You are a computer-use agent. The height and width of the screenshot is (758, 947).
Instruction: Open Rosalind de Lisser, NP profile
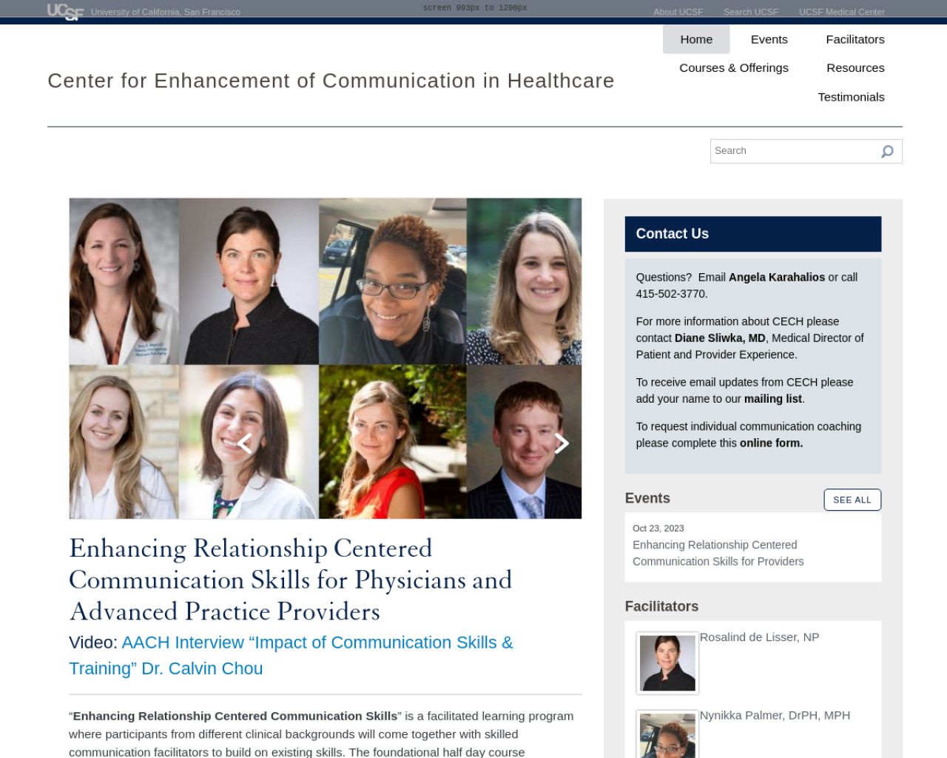(x=759, y=637)
